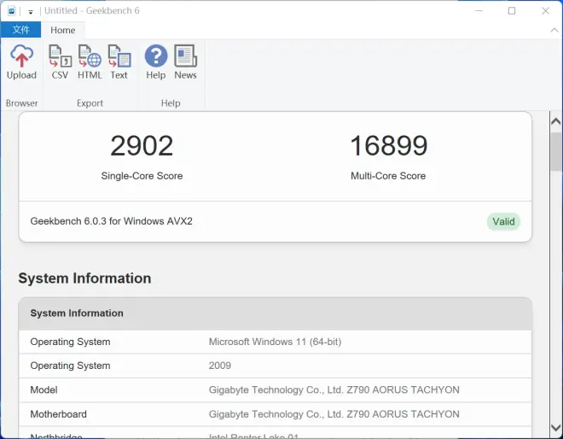Switch to the Home ribbon tab

click(62, 30)
